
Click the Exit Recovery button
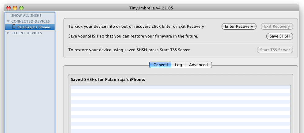[x=277, y=27]
